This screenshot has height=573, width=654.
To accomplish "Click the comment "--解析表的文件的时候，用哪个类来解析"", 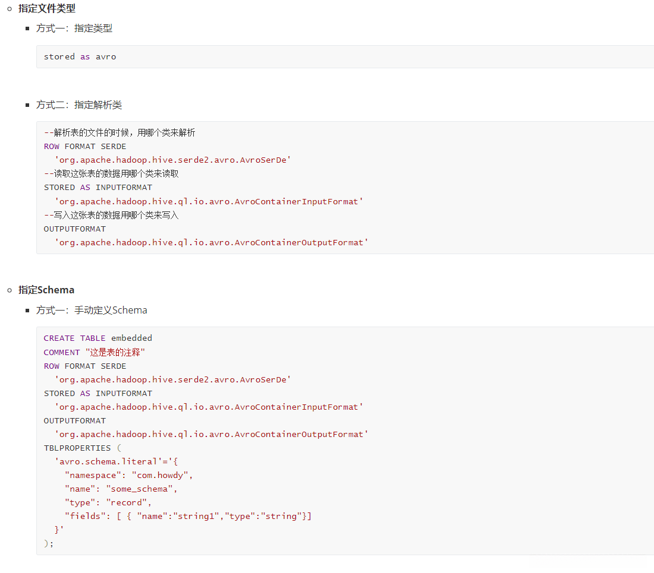I will (120, 132).
